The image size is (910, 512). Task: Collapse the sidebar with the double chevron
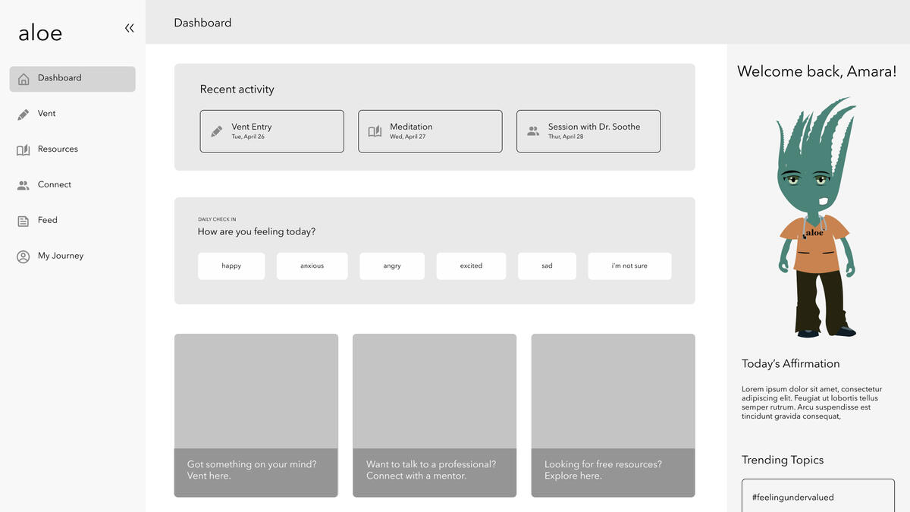coord(129,28)
